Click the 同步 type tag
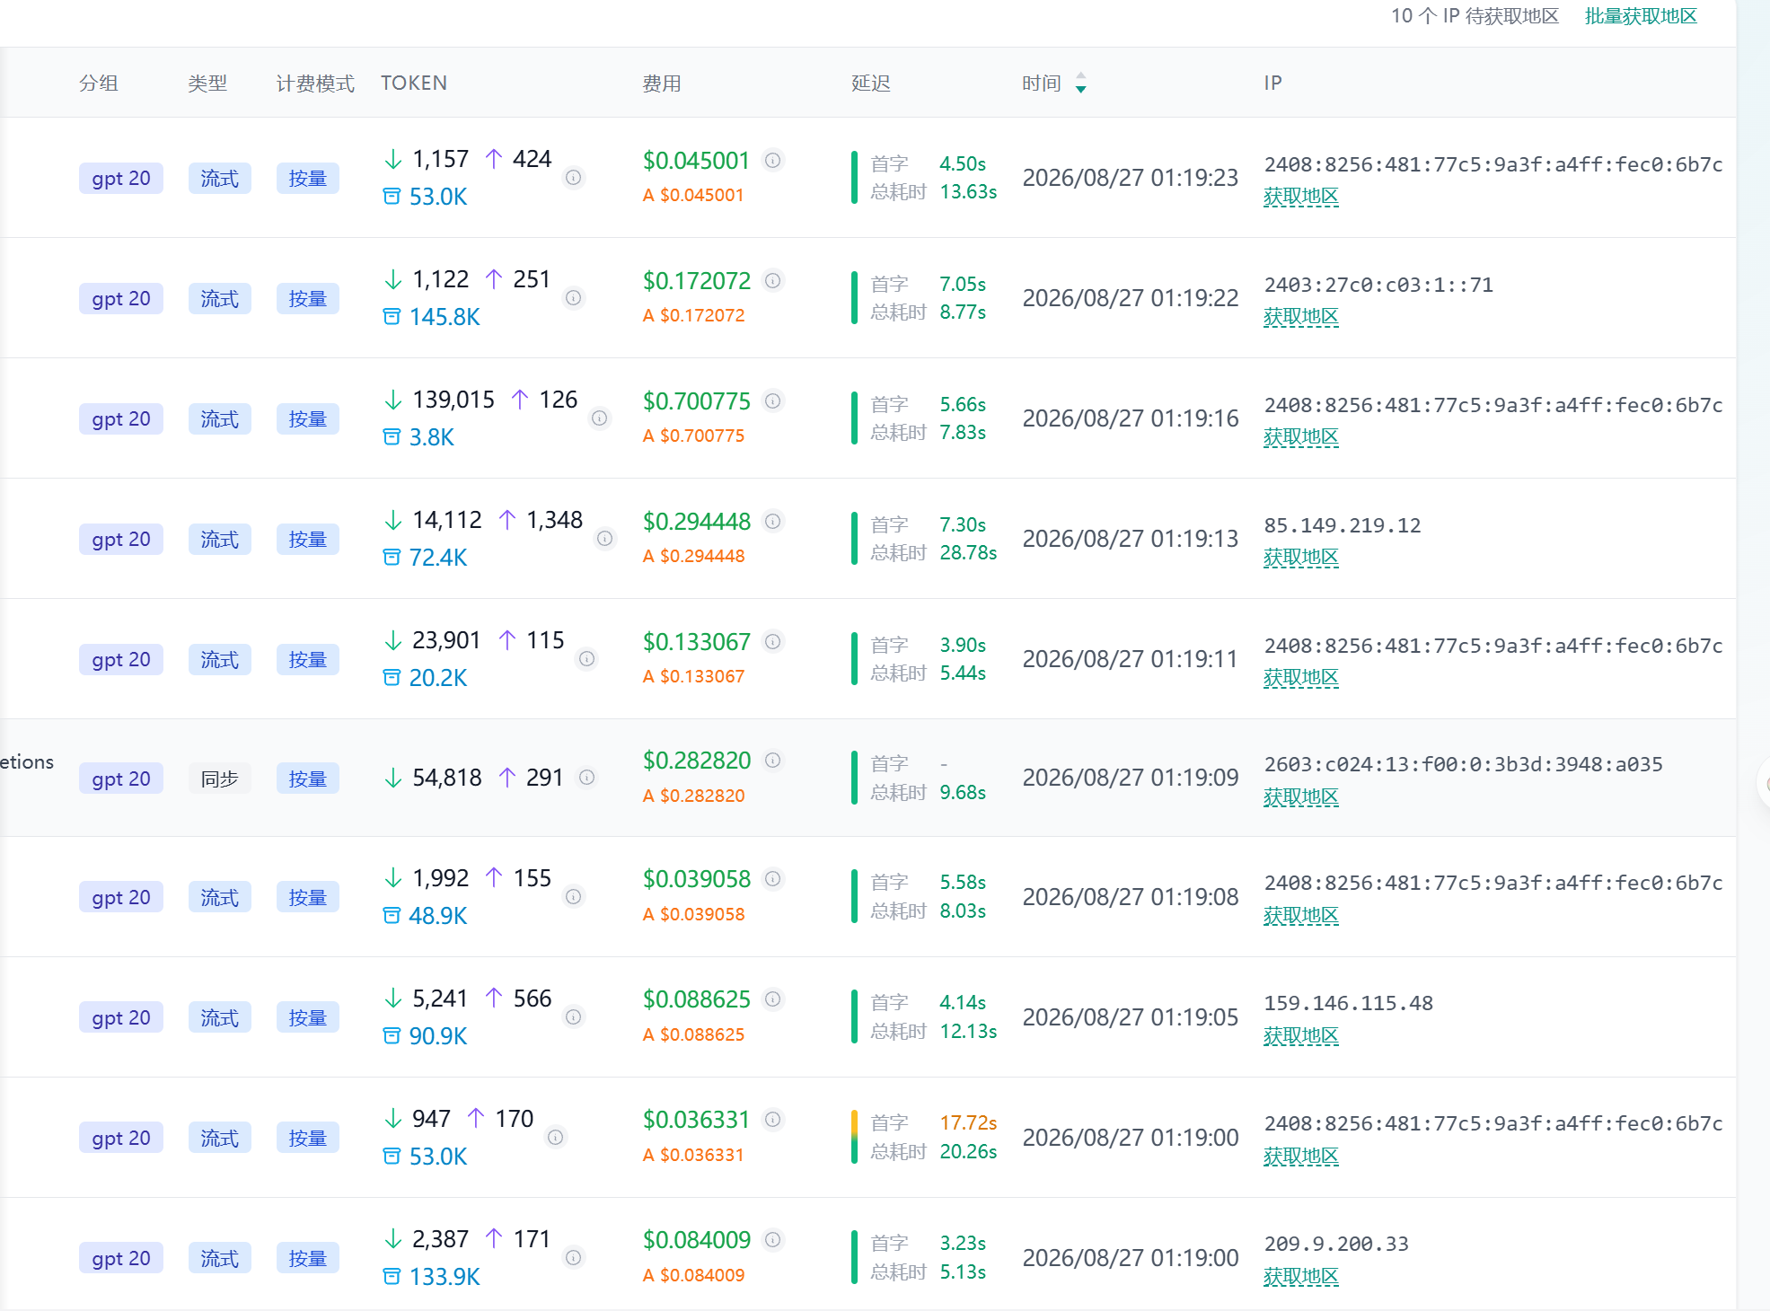This screenshot has width=1770, height=1311. (219, 779)
